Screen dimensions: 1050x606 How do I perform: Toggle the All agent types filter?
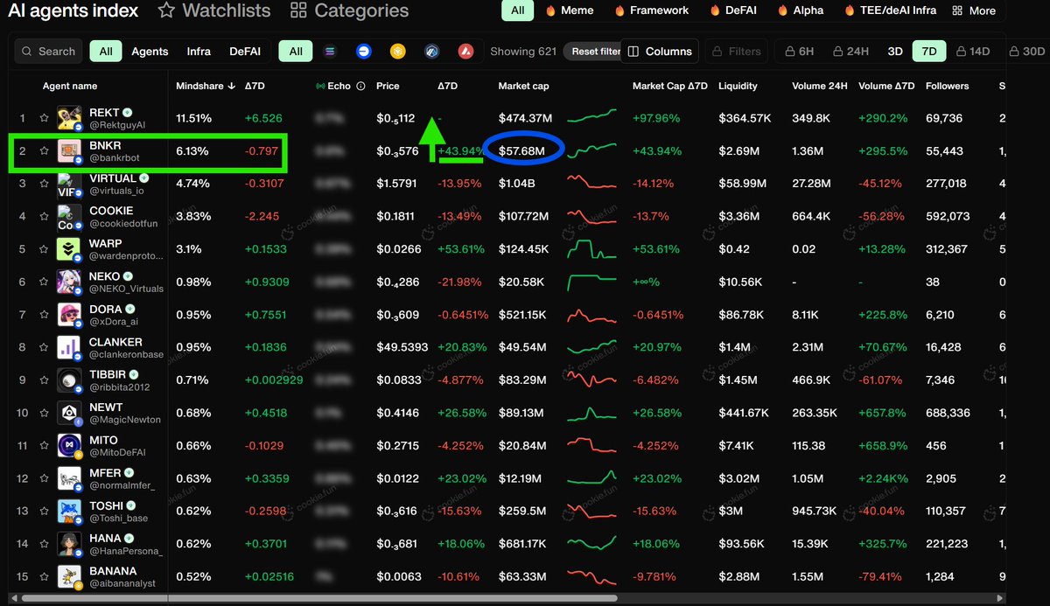pyautogui.click(x=106, y=51)
